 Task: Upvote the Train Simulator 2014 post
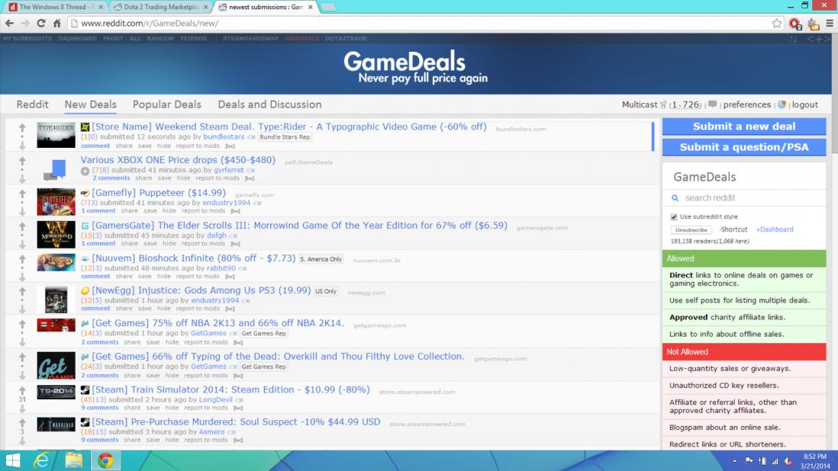(22, 389)
